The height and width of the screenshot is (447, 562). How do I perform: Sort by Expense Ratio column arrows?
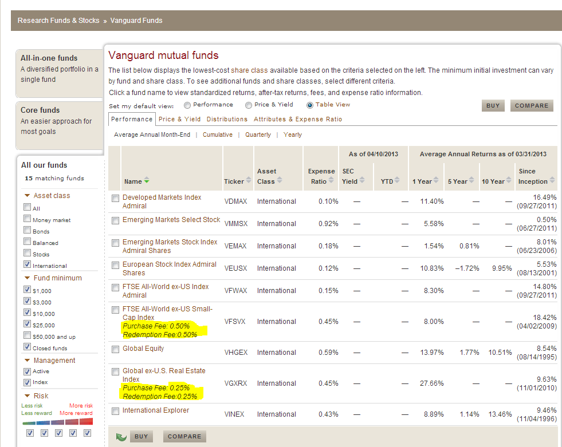tap(331, 180)
